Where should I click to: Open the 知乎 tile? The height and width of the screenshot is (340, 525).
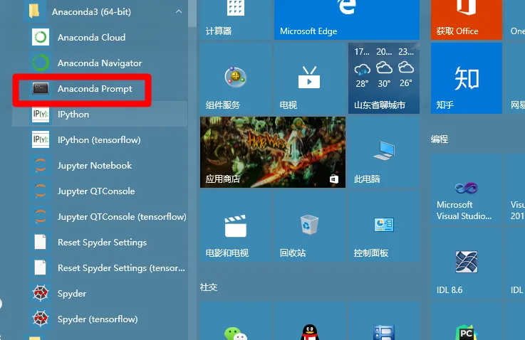click(466, 78)
